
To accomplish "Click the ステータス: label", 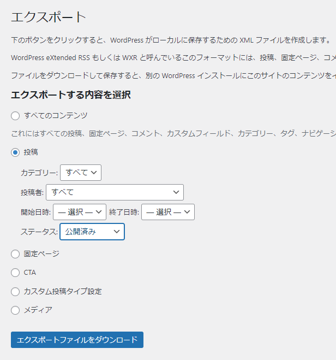I will [x=39, y=232].
